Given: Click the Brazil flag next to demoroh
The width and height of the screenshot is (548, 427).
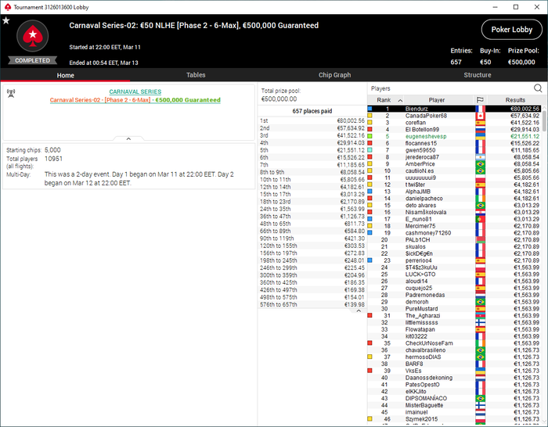Looking at the screenshot, I should [x=481, y=302].
